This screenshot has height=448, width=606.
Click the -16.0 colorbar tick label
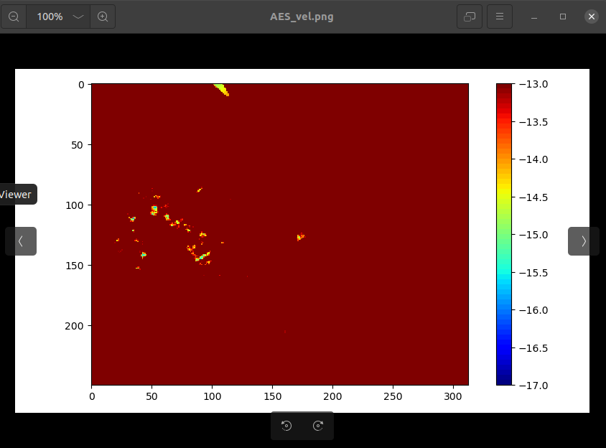(x=533, y=310)
